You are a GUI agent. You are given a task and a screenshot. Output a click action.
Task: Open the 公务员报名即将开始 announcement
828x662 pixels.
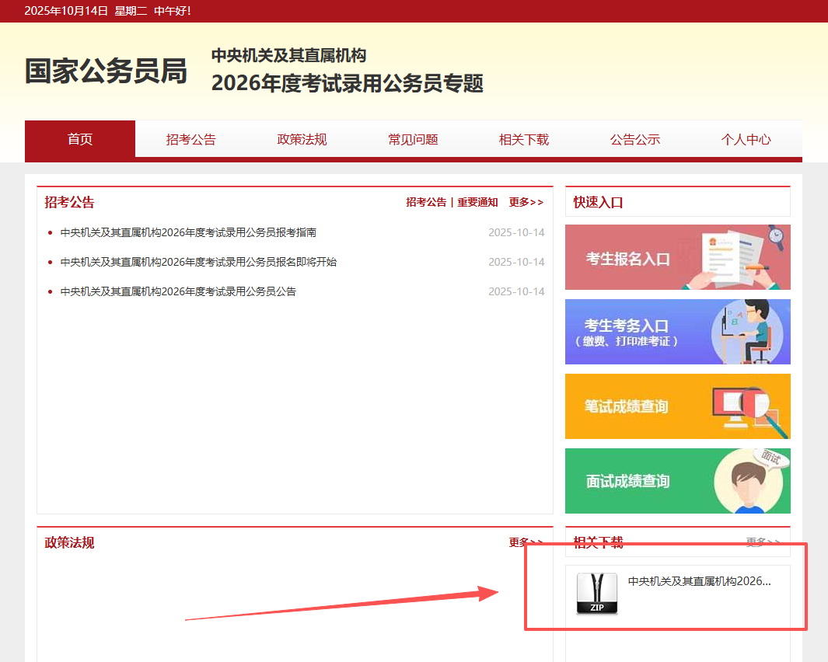point(198,262)
